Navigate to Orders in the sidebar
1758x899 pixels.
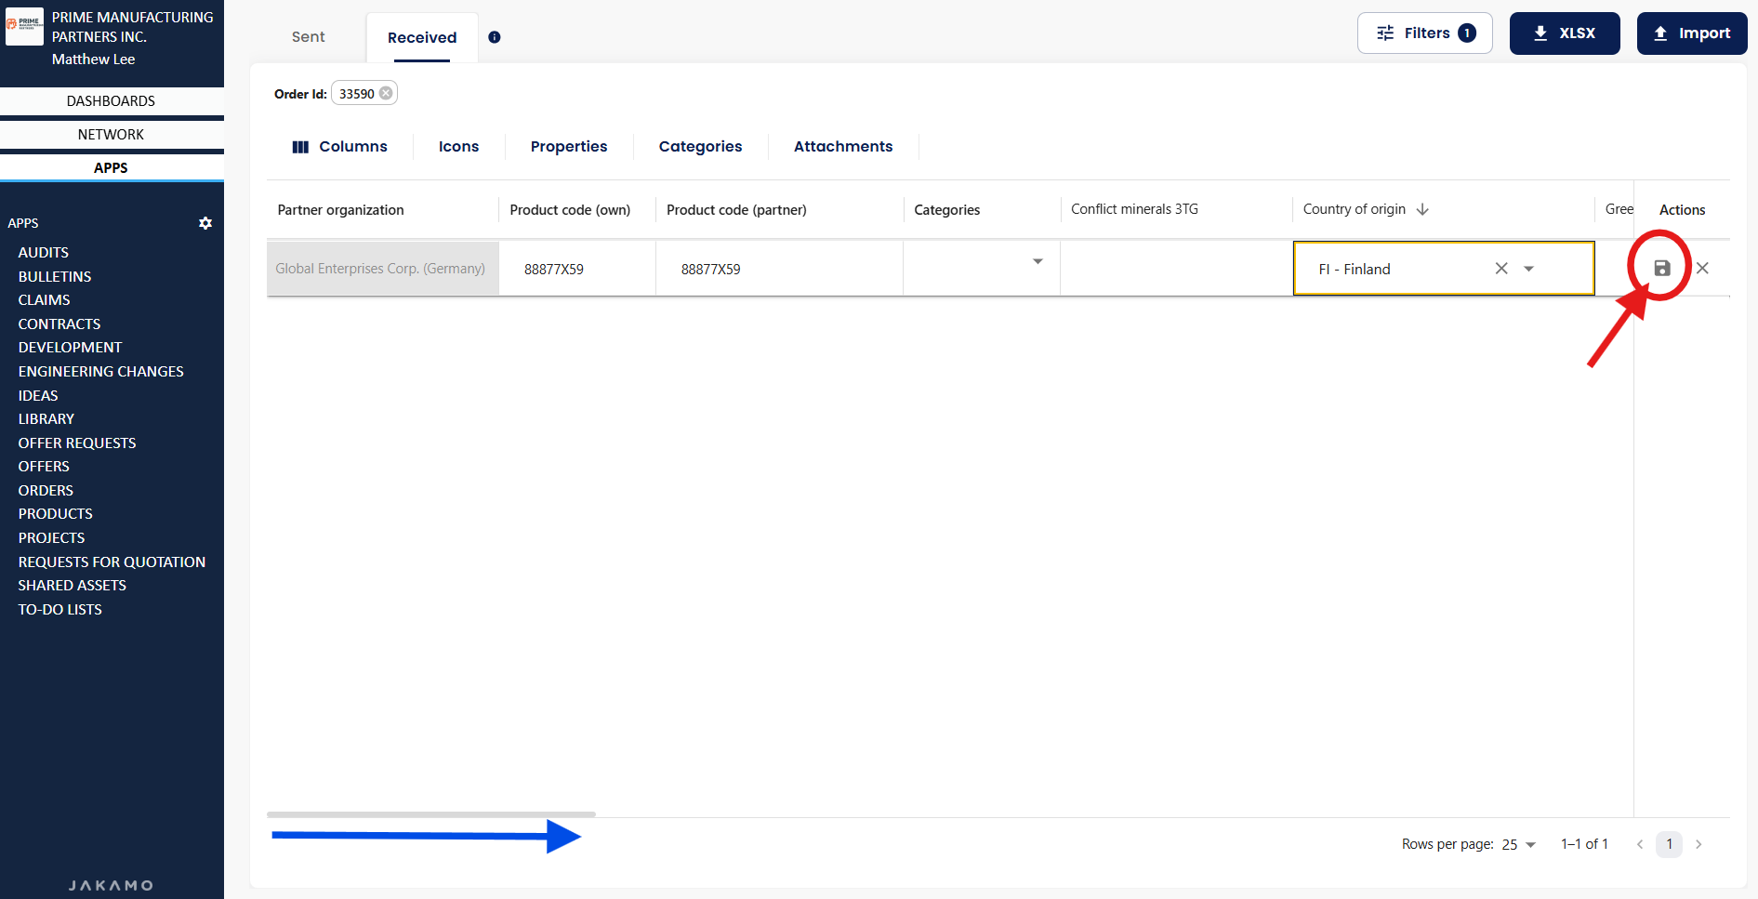46,491
